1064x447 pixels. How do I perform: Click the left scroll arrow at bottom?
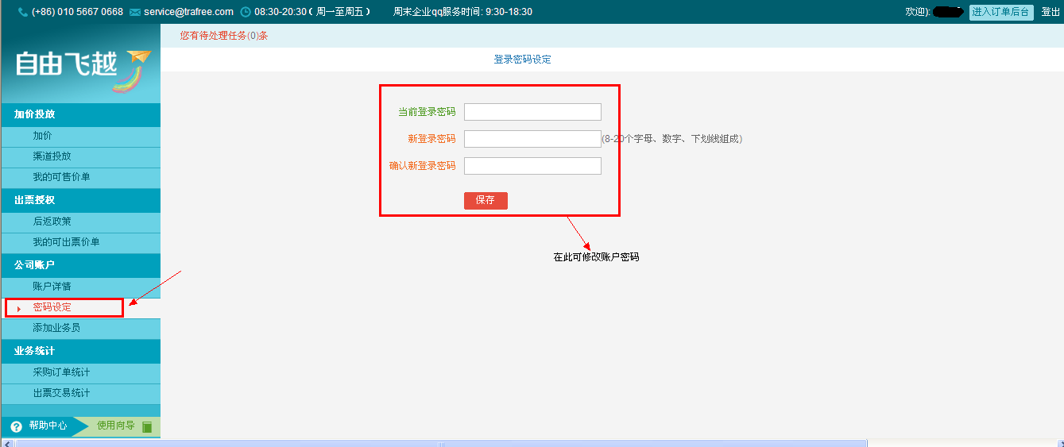7,443
